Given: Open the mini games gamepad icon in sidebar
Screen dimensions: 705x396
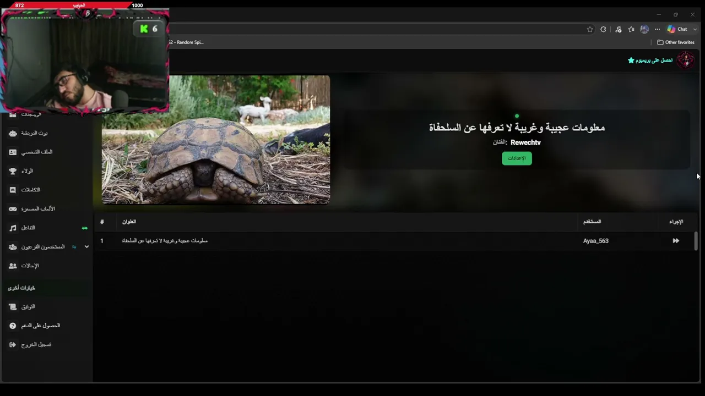Looking at the screenshot, I should click(13, 209).
